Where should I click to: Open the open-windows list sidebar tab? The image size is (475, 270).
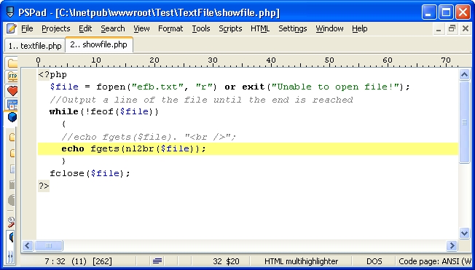point(12,104)
